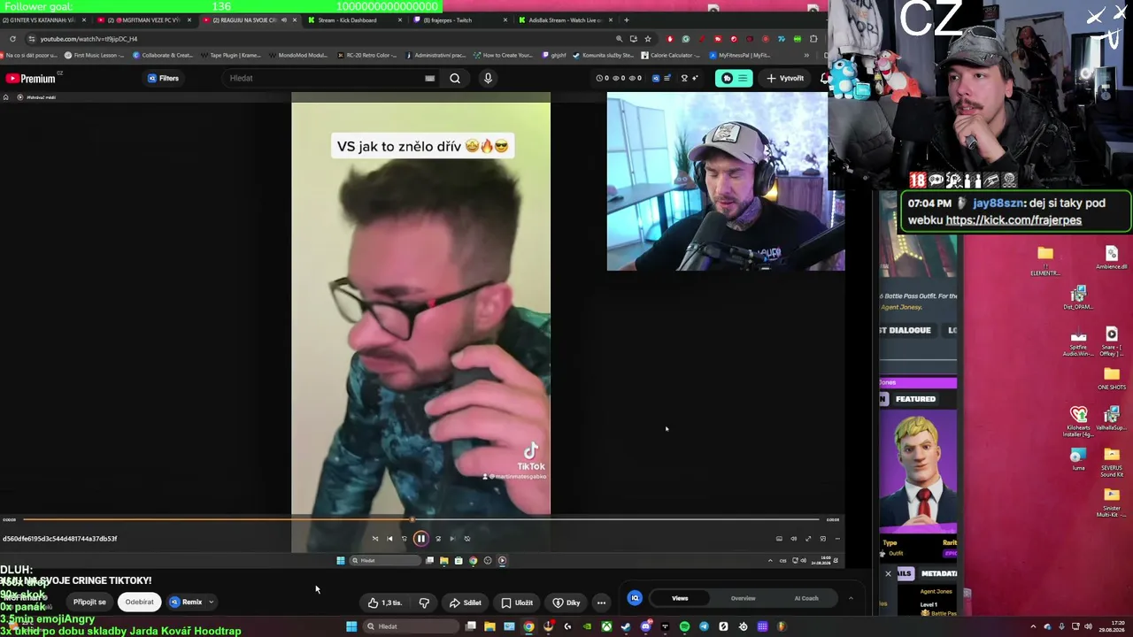Viewport: 1133px width, 637px height.
Task: Open the Windows Start menu on the taskbar
Action: pos(351,626)
